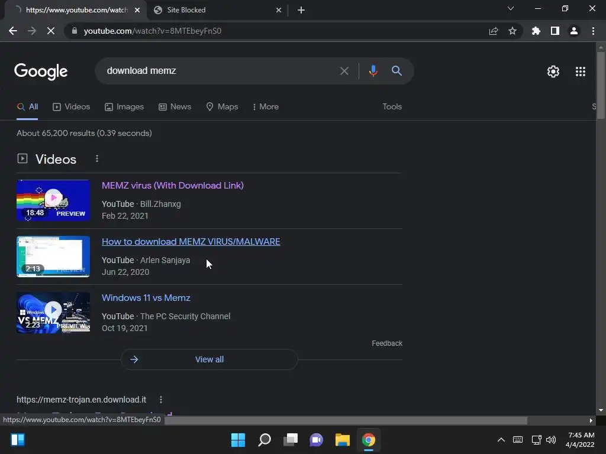View site information via the lock icon
Screen dimensions: 606x454
pyautogui.click(x=75, y=31)
